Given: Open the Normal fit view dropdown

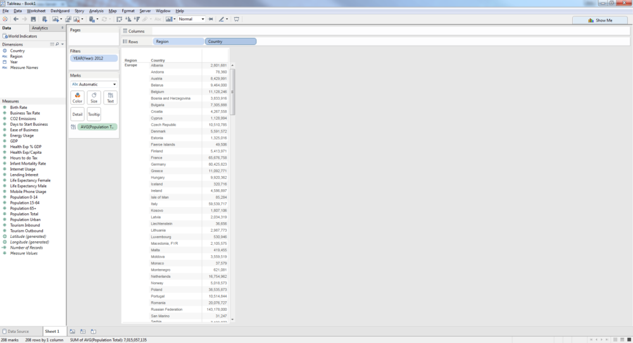Looking at the screenshot, I should pyautogui.click(x=191, y=20).
